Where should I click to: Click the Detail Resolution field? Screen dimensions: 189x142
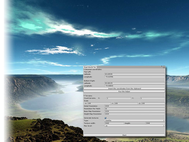[x=134, y=106]
